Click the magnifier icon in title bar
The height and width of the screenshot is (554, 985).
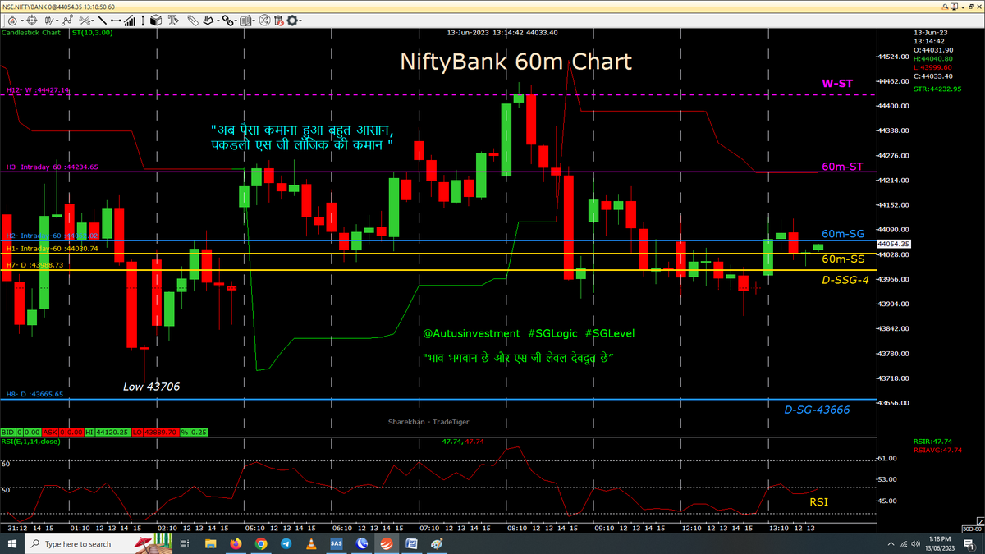point(945,7)
